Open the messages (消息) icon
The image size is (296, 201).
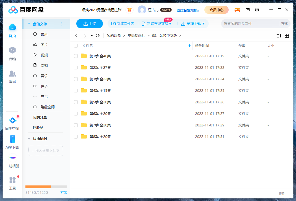click(12, 74)
